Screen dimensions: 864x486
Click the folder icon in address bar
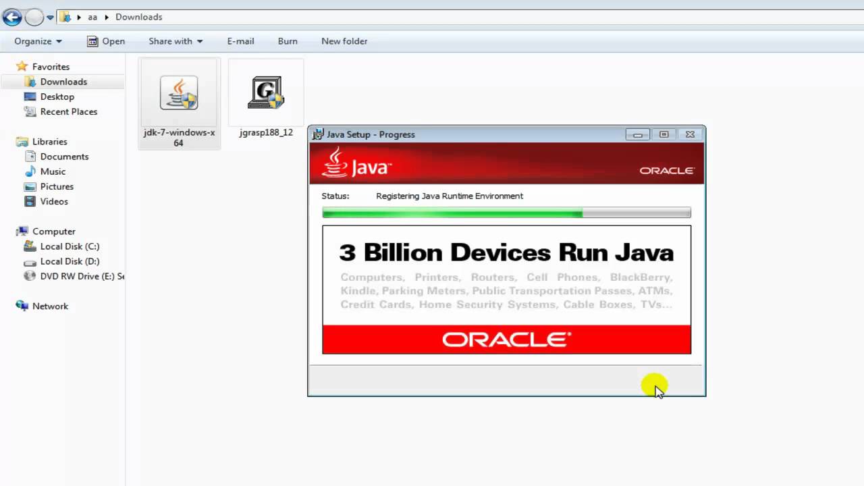(65, 17)
